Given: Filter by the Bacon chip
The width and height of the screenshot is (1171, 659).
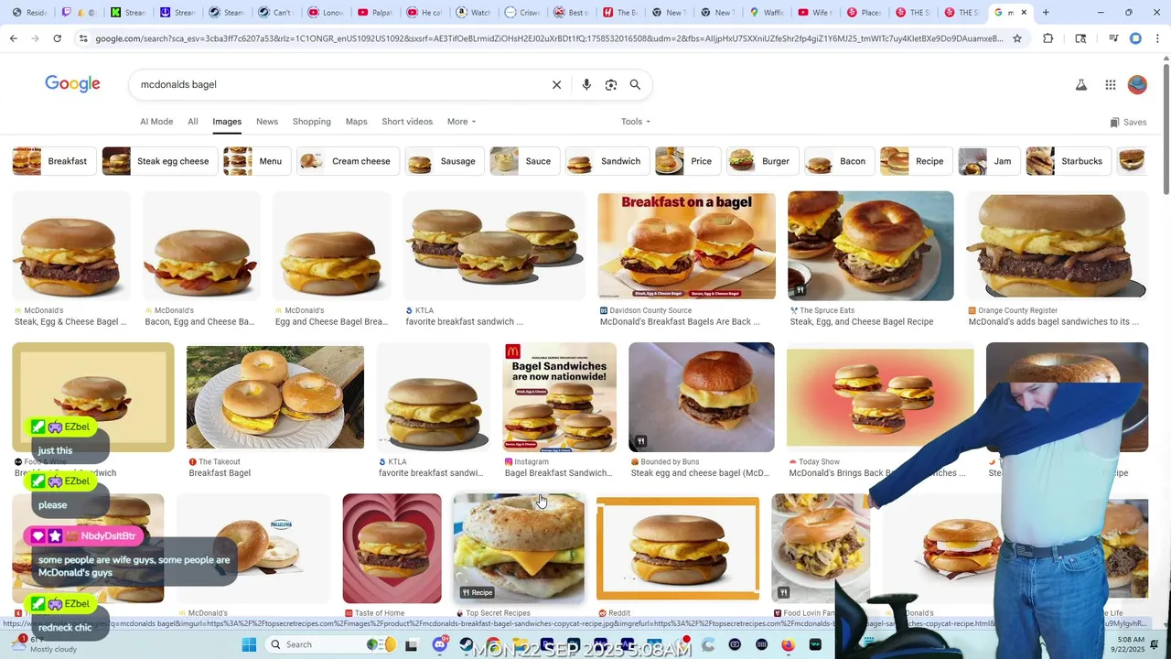Looking at the screenshot, I should pyautogui.click(x=839, y=161).
